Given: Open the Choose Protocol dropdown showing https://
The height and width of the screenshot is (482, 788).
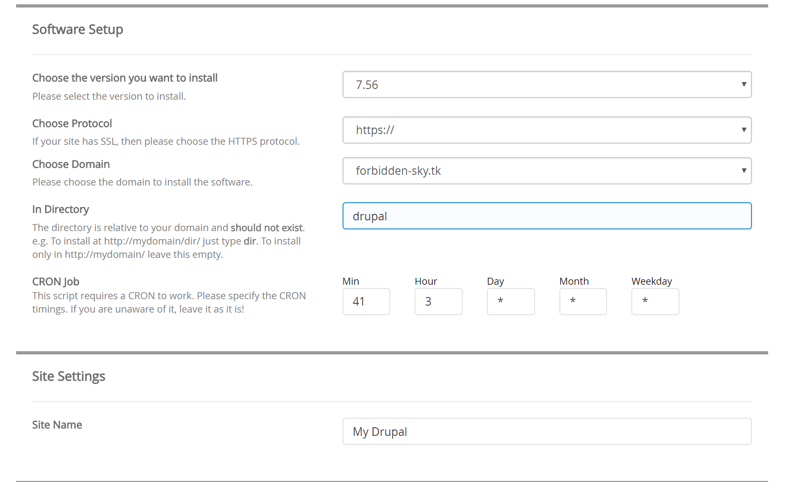Looking at the screenshot, I should 546,130.
